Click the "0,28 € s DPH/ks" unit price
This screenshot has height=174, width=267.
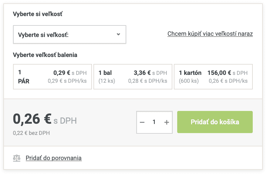tap(147, 81)
